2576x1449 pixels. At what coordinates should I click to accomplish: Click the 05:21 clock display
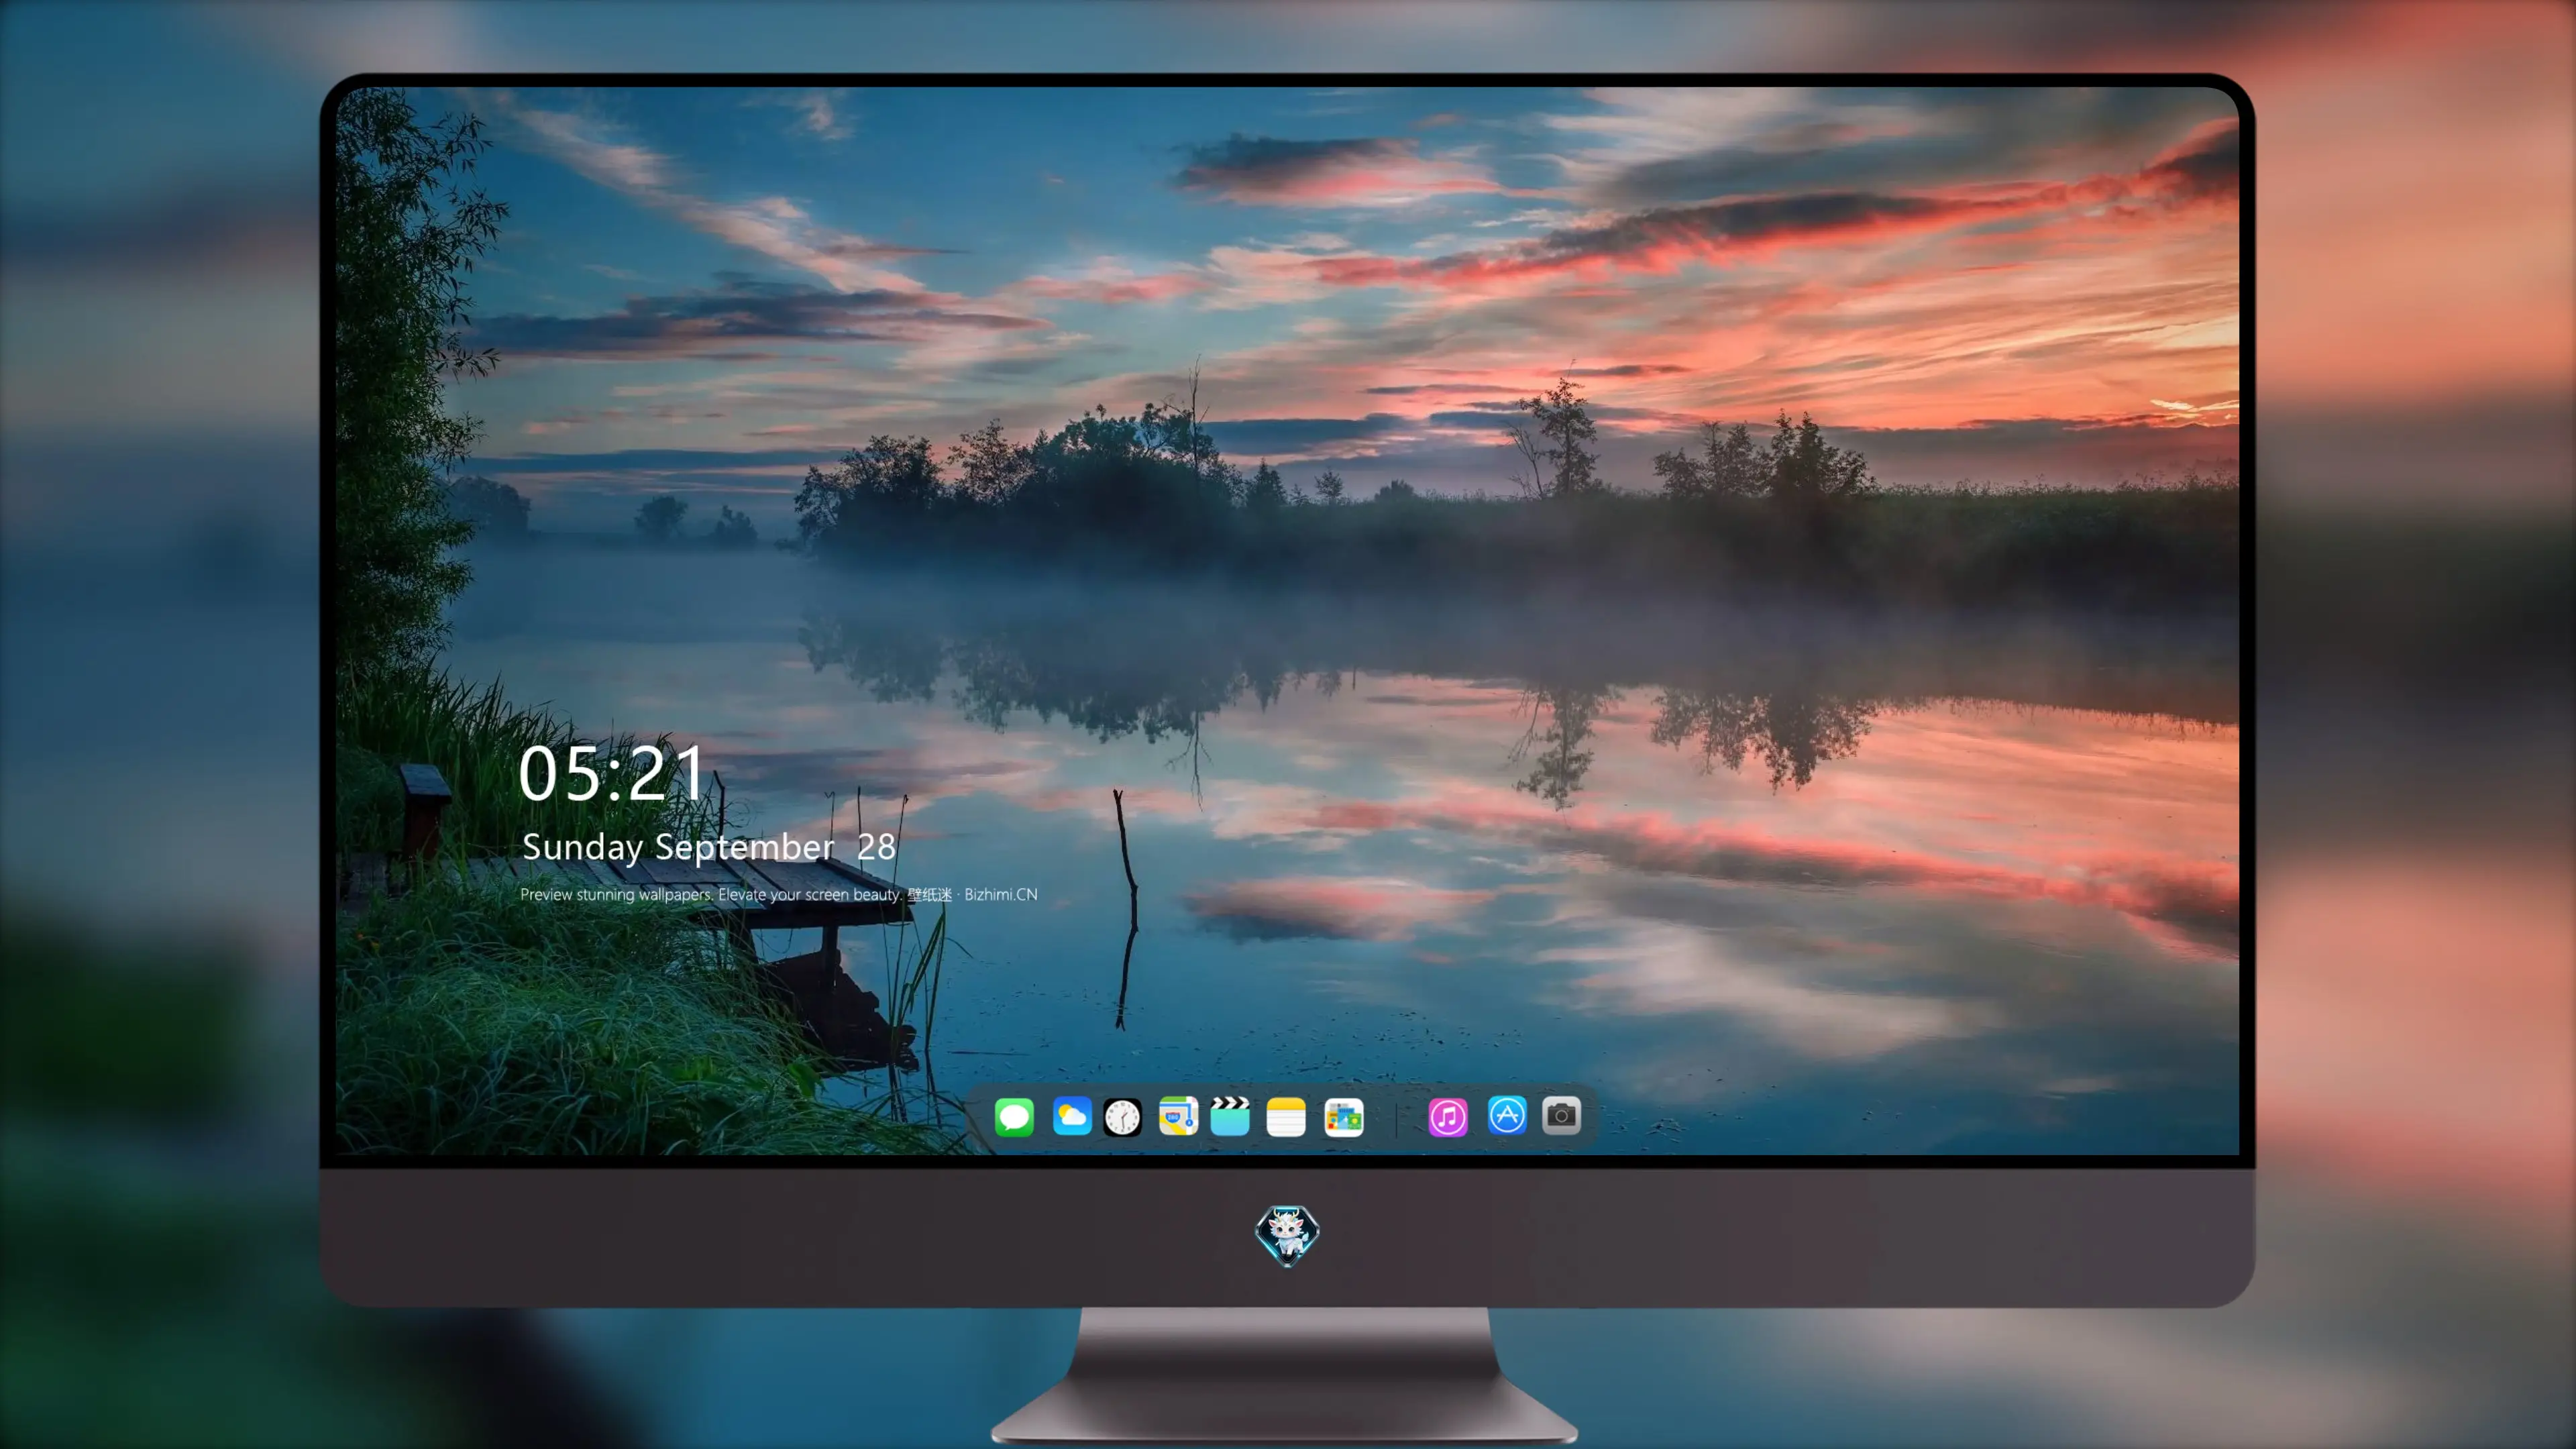611,774
